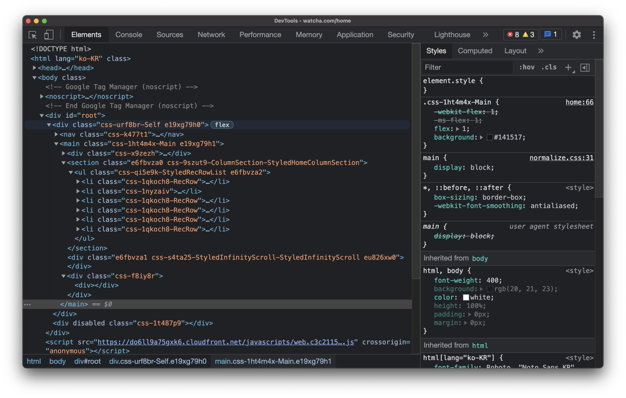Show more main panel tabs chevron

point(485,35)
